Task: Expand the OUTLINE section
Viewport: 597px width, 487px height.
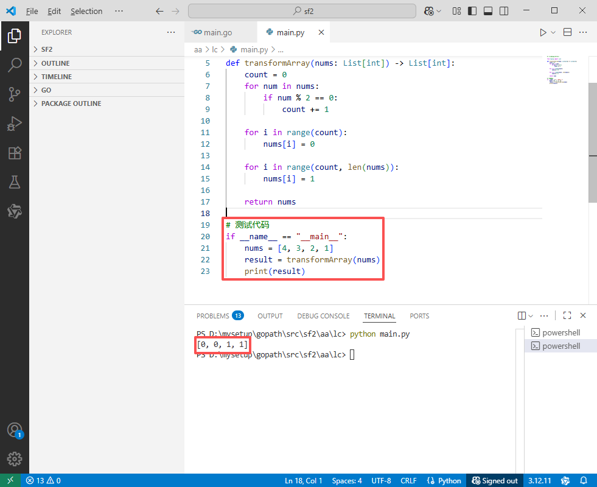Action: click(106, 63)
